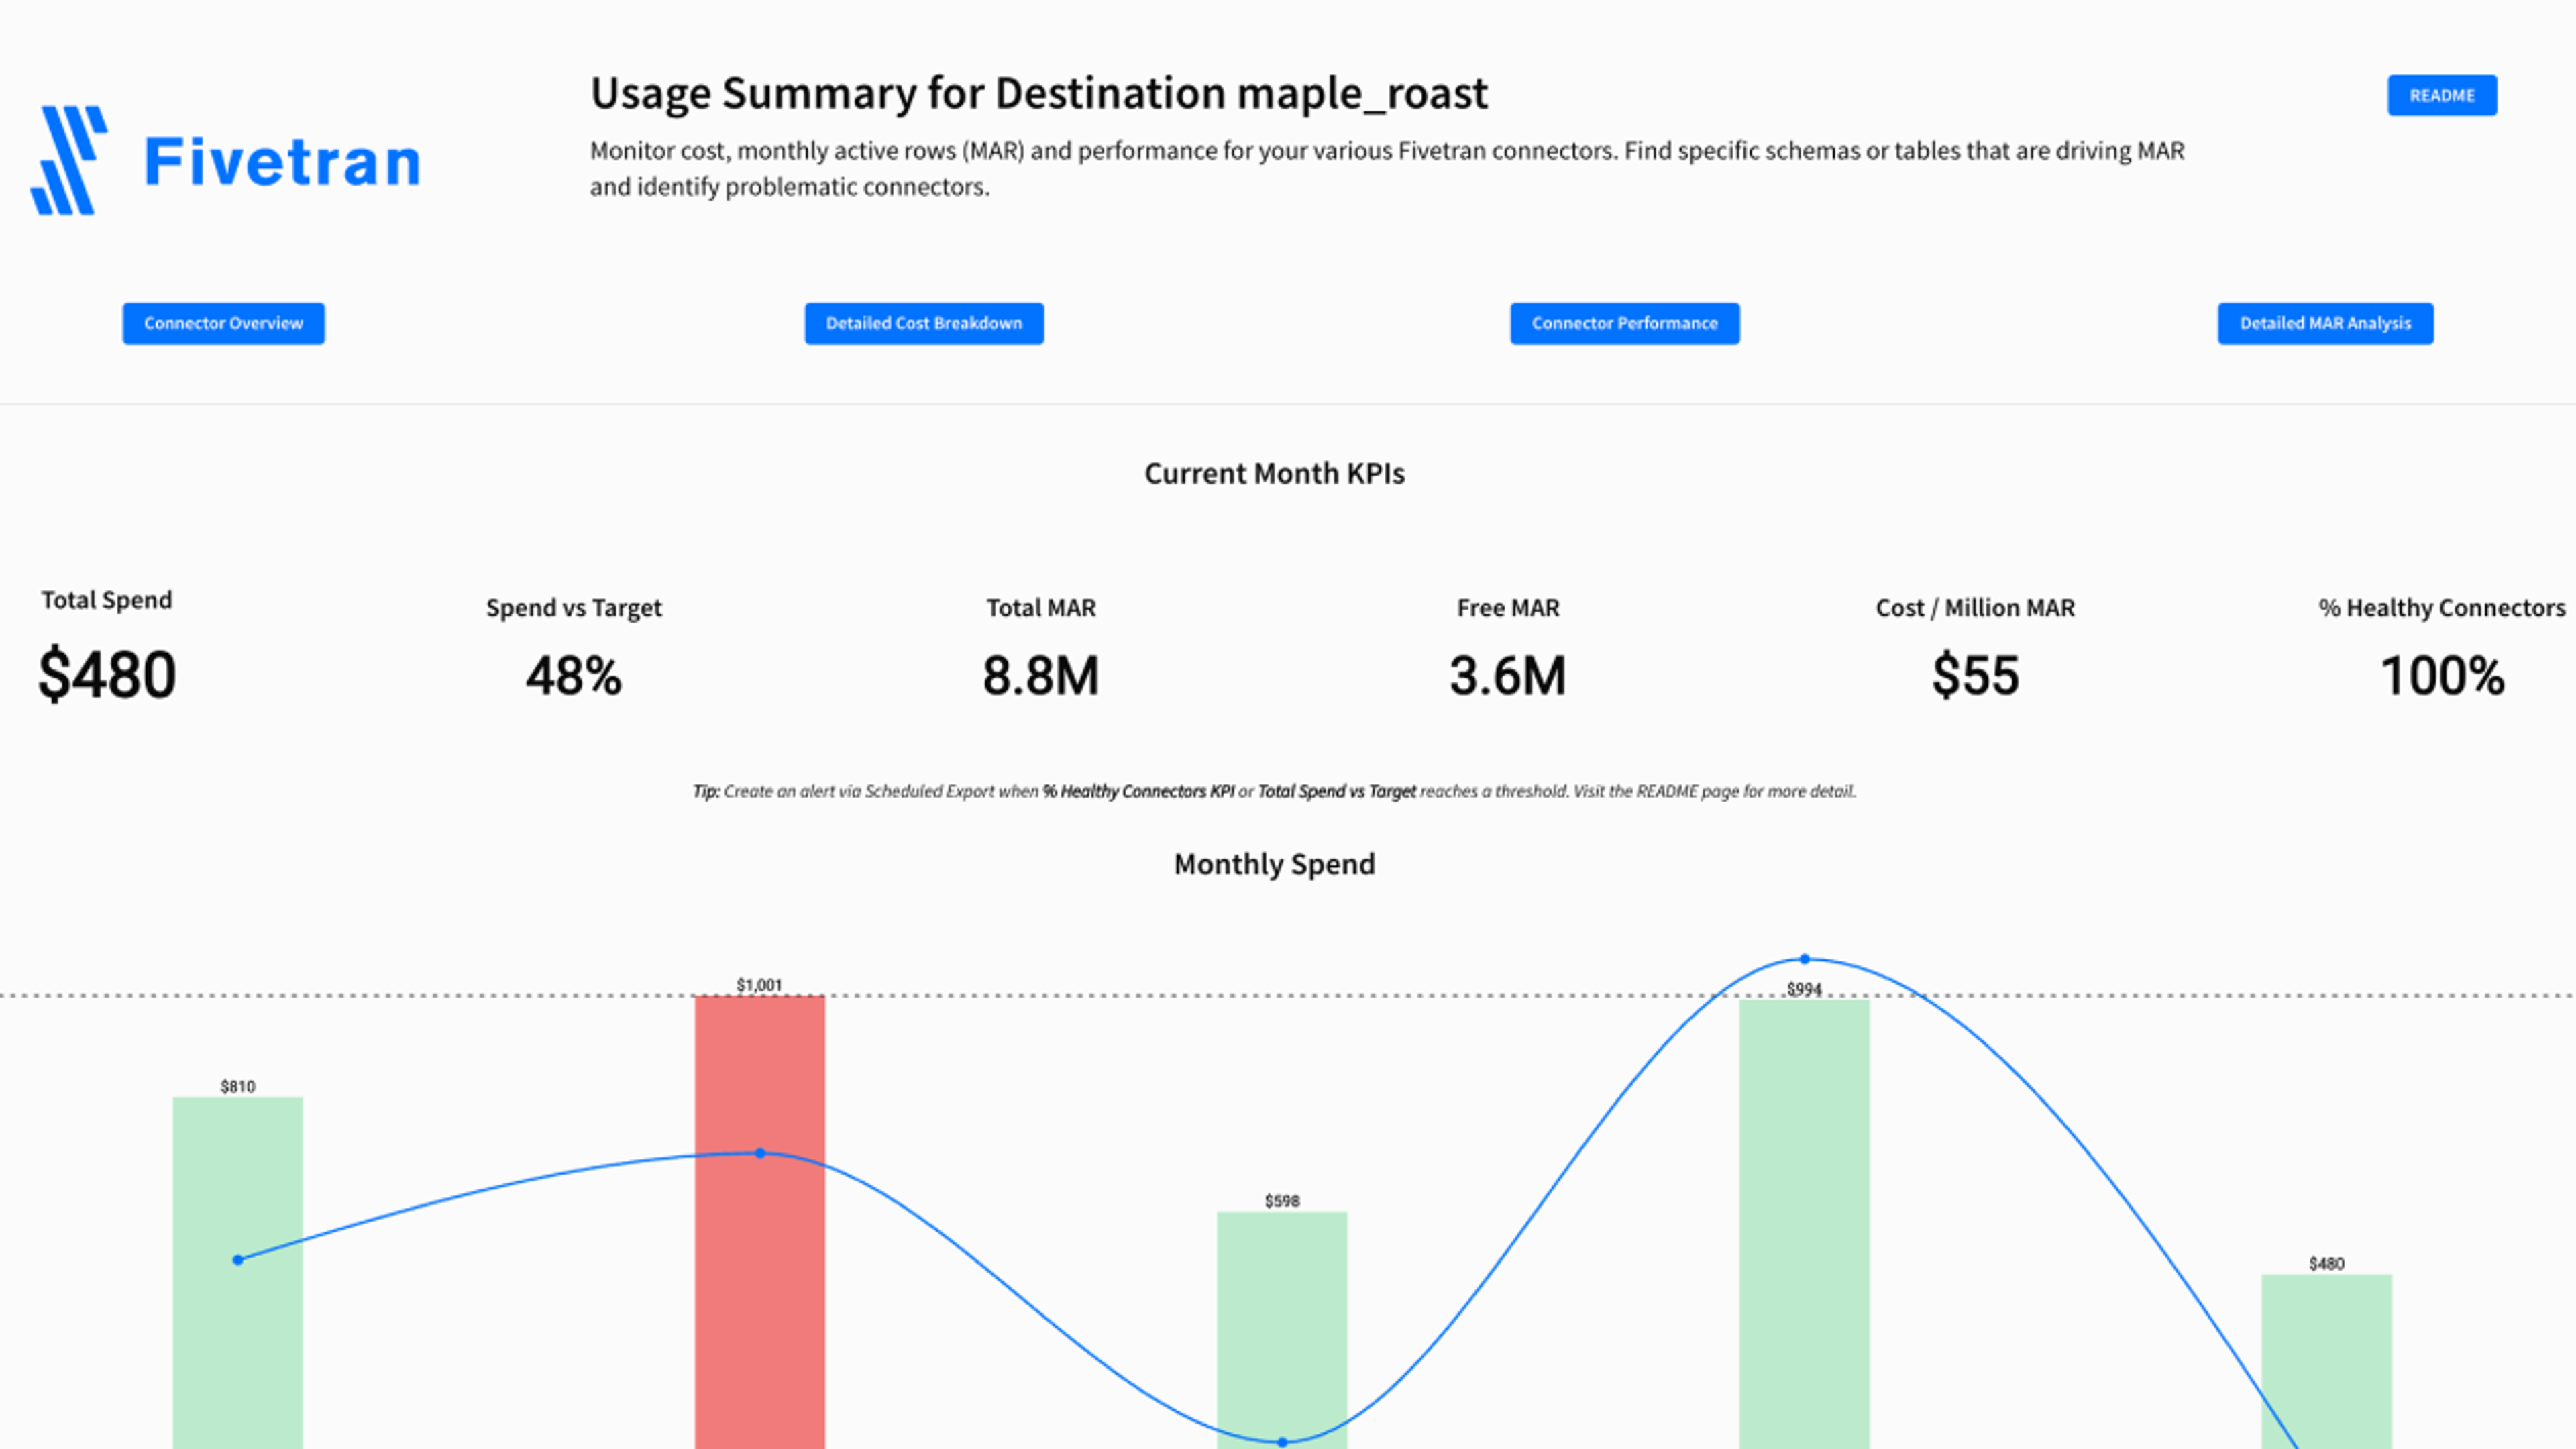Click the 'Spend vs Target' KPI label

(574, 608)
